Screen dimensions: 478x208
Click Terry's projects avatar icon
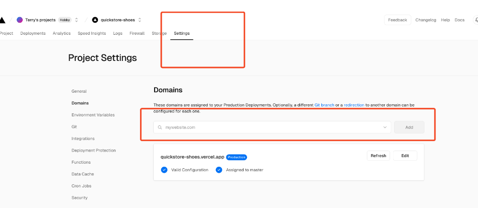tap(20, 20)
